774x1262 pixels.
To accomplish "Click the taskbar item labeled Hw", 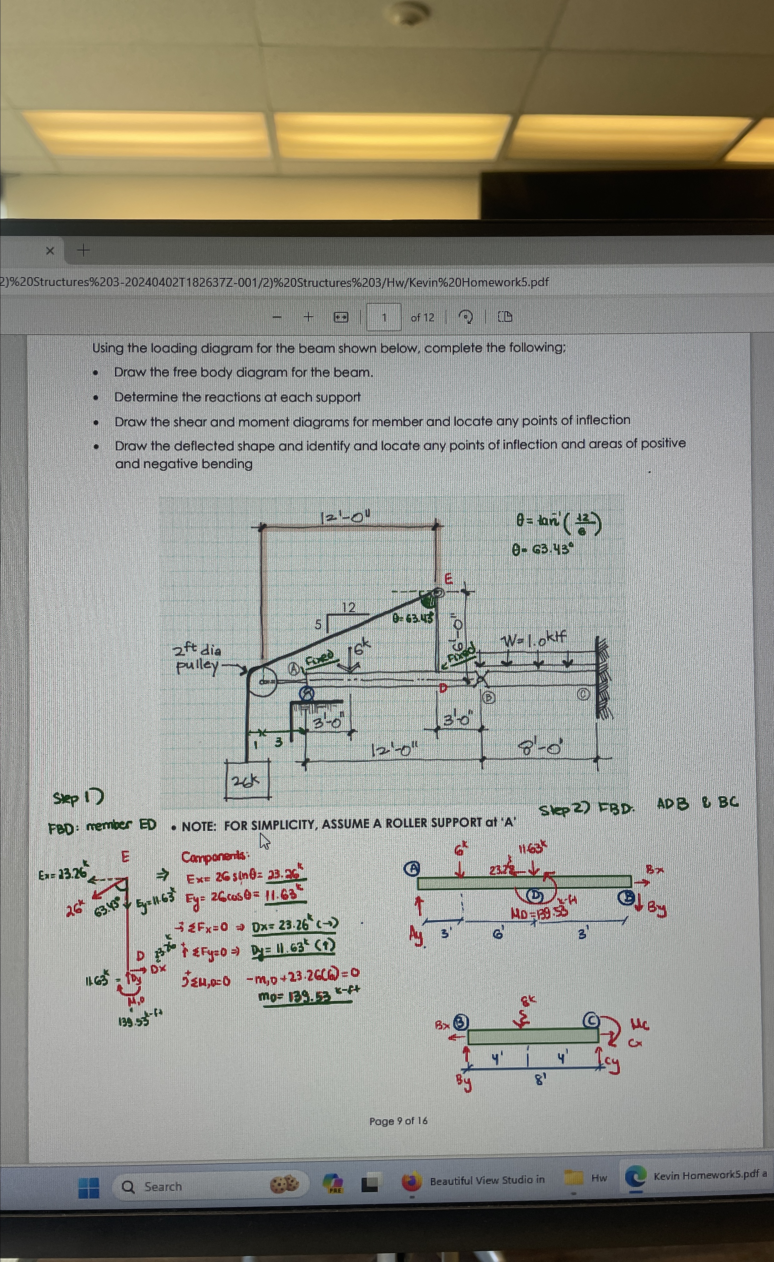I will (x=599, y=1179).
